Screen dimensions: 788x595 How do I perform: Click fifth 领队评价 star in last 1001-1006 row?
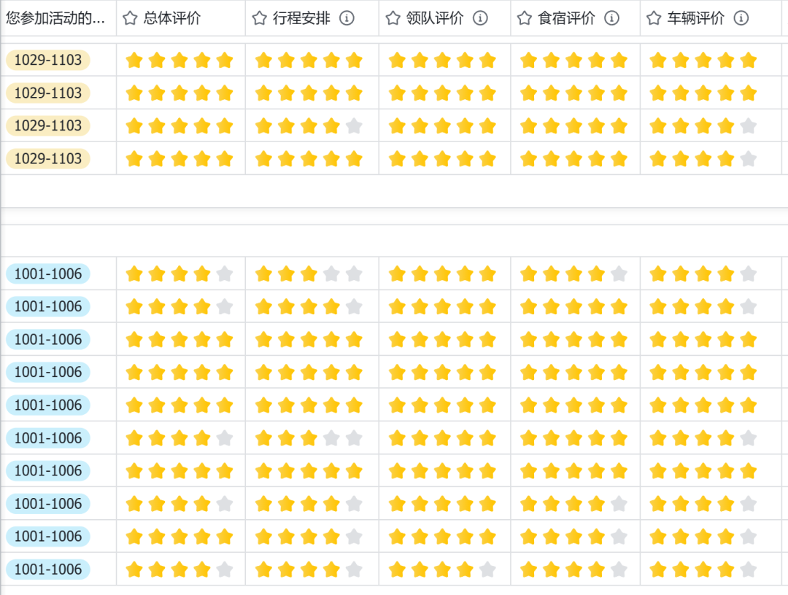click(487, 569)
